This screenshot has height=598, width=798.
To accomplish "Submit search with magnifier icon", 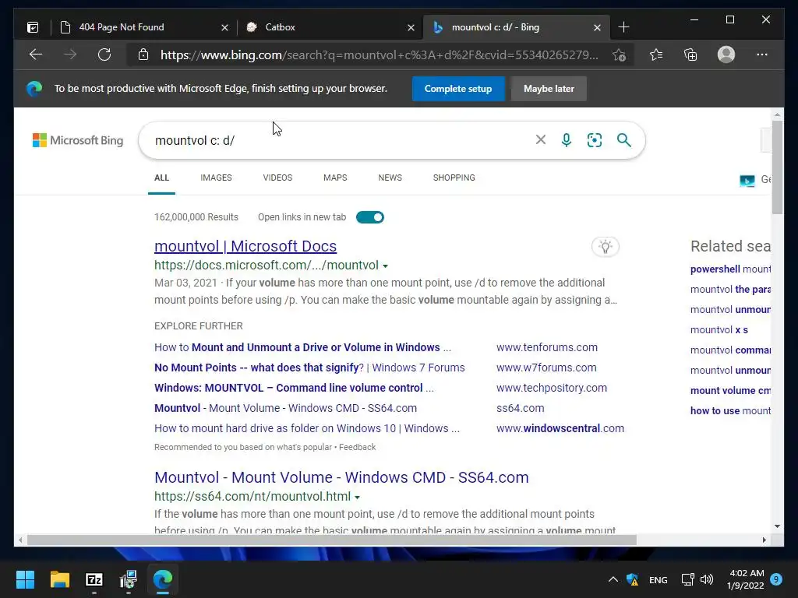I will [x=624, y=140].
